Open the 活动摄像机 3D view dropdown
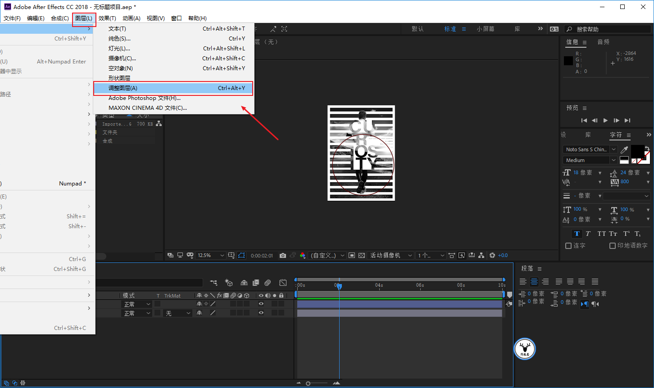This screenshot has height=388, width=654. coord(391,255)
